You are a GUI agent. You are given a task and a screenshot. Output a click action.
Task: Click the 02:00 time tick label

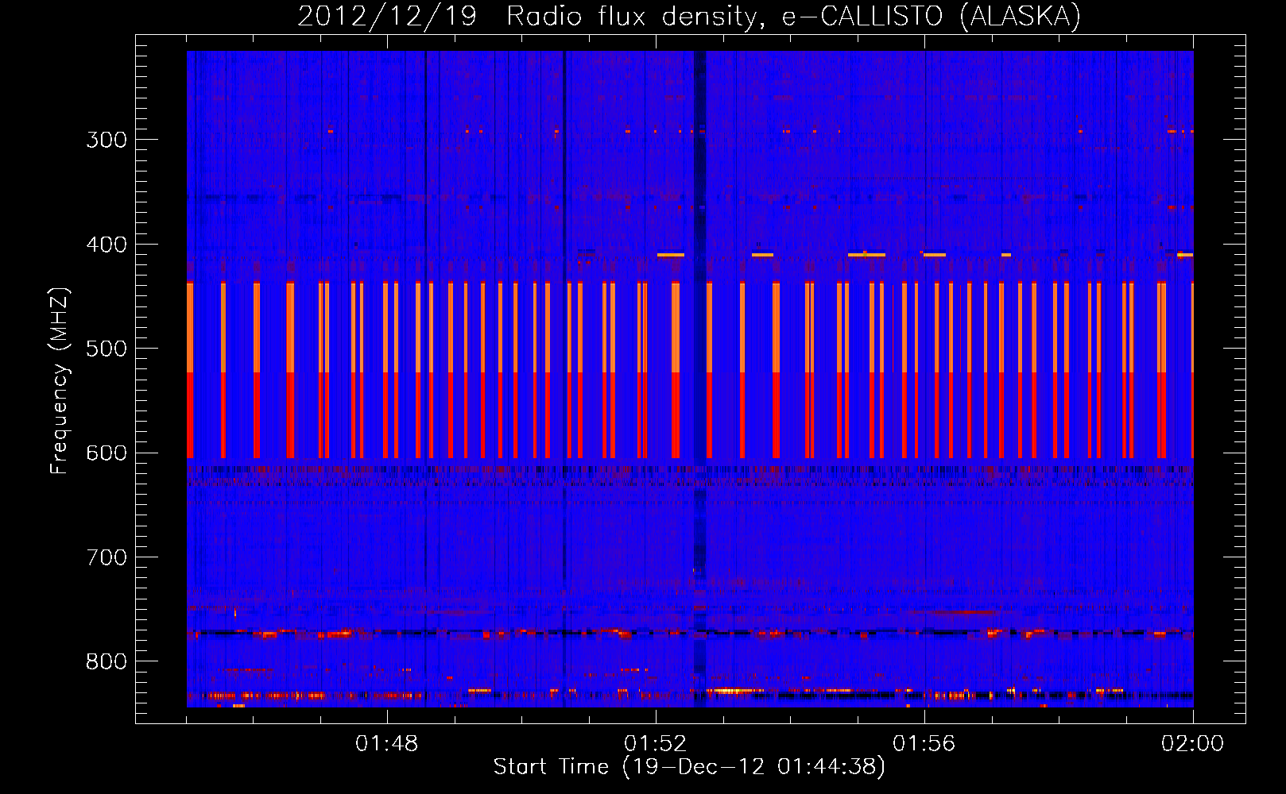[x=1192, y=744]
